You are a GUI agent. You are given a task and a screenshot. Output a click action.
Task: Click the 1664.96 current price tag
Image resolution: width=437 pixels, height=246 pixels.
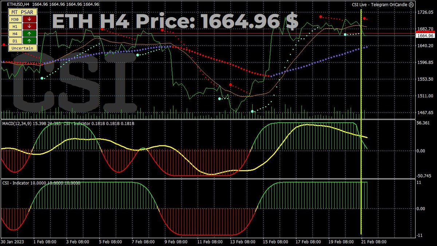[425, 36]
